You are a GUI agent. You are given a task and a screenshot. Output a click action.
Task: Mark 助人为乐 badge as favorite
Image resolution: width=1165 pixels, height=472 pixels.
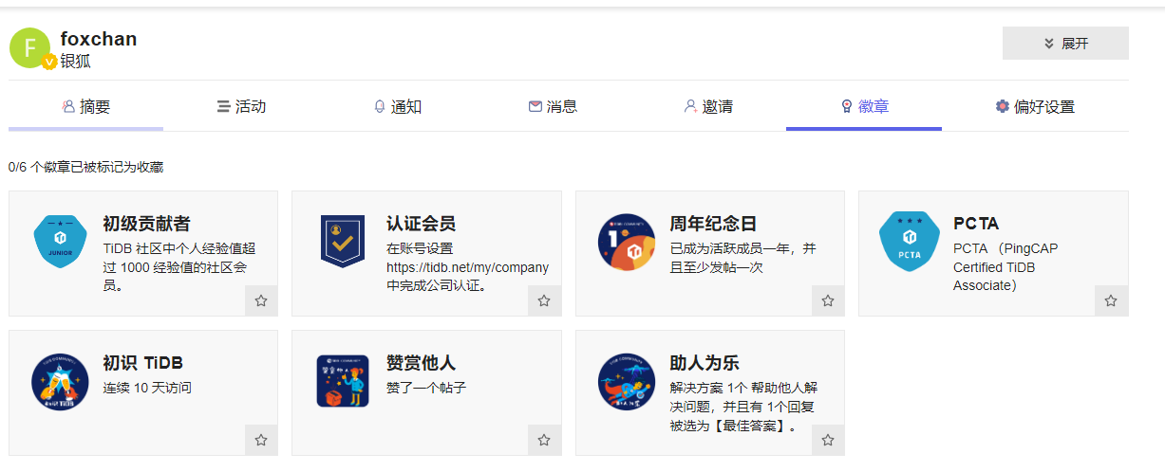coord(828,440)
